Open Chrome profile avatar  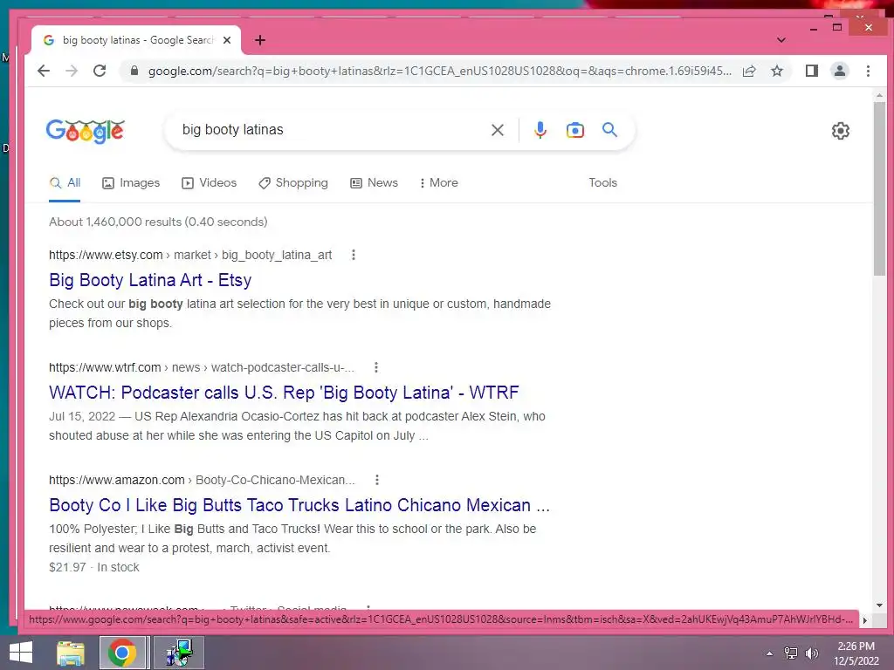point(840,71)
